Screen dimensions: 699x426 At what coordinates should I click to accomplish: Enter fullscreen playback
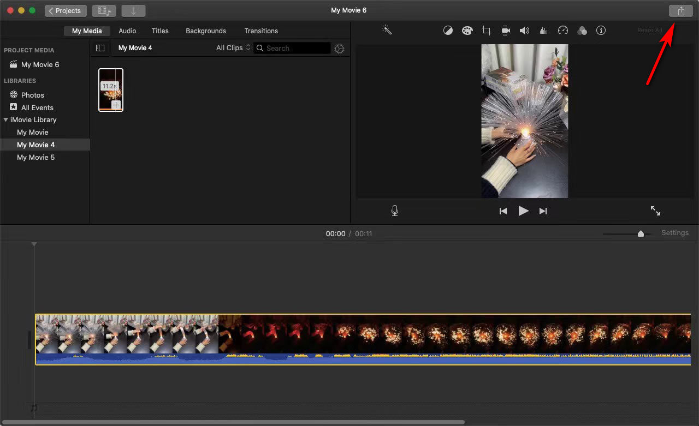pyautogui.click(x=655, y=211)
